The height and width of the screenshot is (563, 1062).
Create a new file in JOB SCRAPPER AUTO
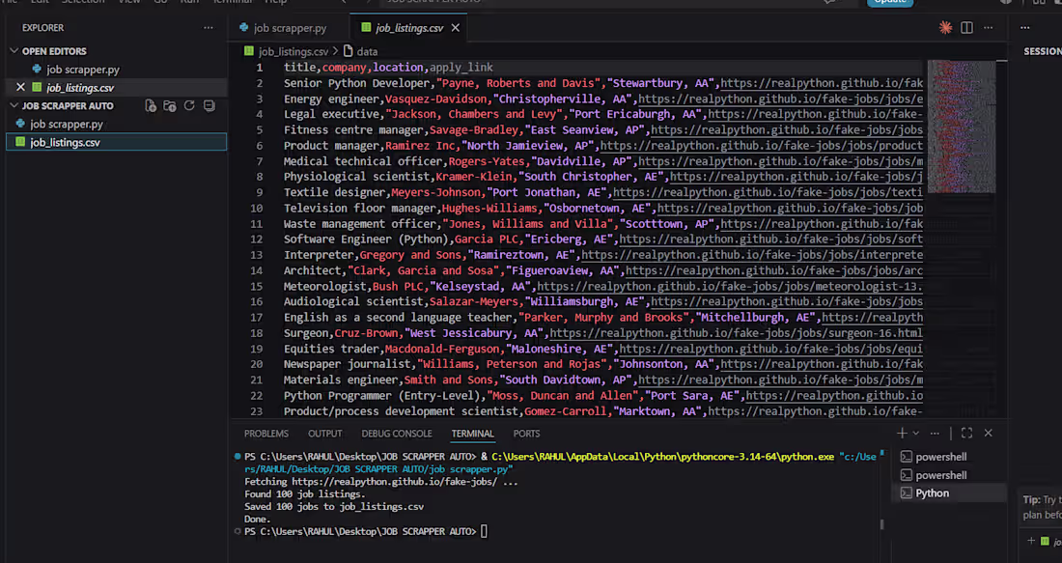151,105
